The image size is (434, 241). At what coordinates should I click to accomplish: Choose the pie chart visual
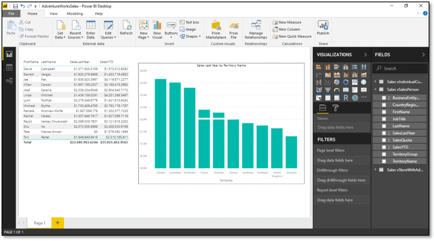coord(337,82)
